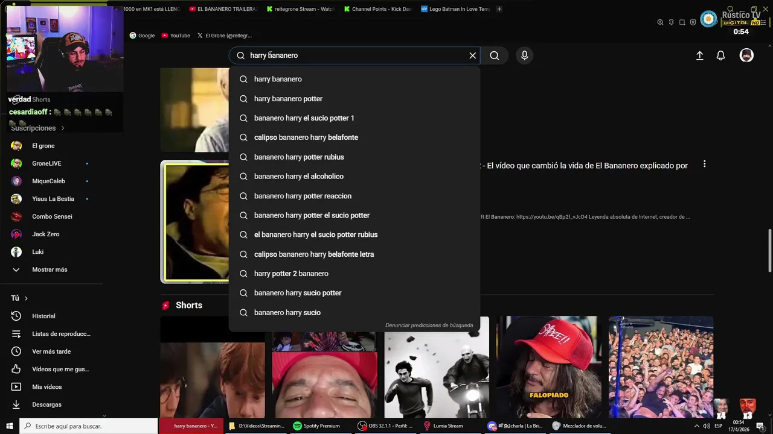This screenshot has height=434, width=773.
Task: Click the 'Combo Sensei' channel avatar
Action: [16, 216]
